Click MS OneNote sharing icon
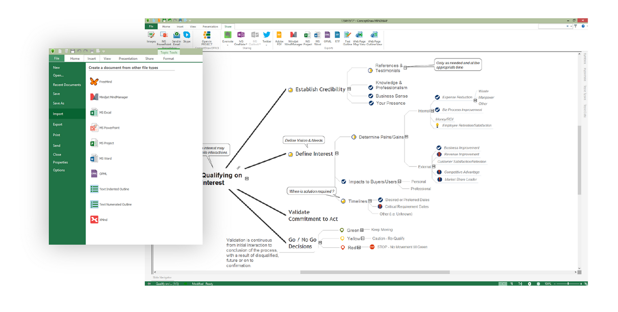 pyautogui.click(x=241, y=35)
